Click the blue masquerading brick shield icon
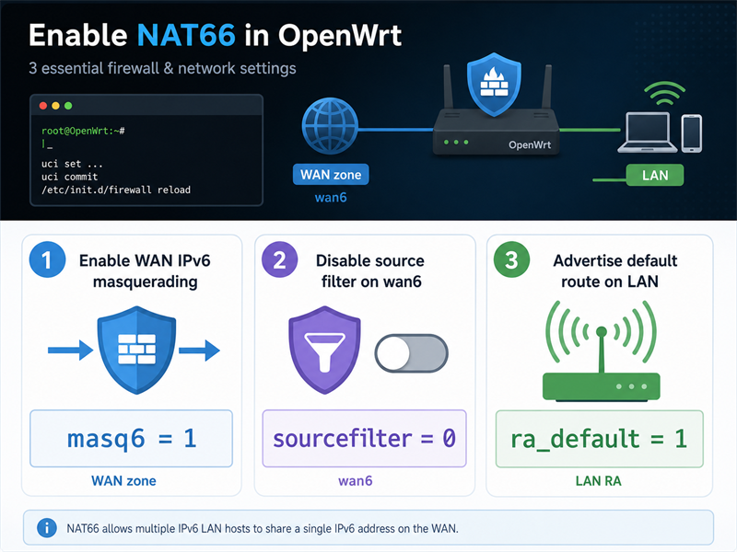This screenshot has height=552, width=737. click(x=136, y=350)
